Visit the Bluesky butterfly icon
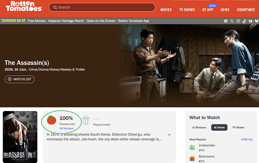259x163 pixels. 257,21
